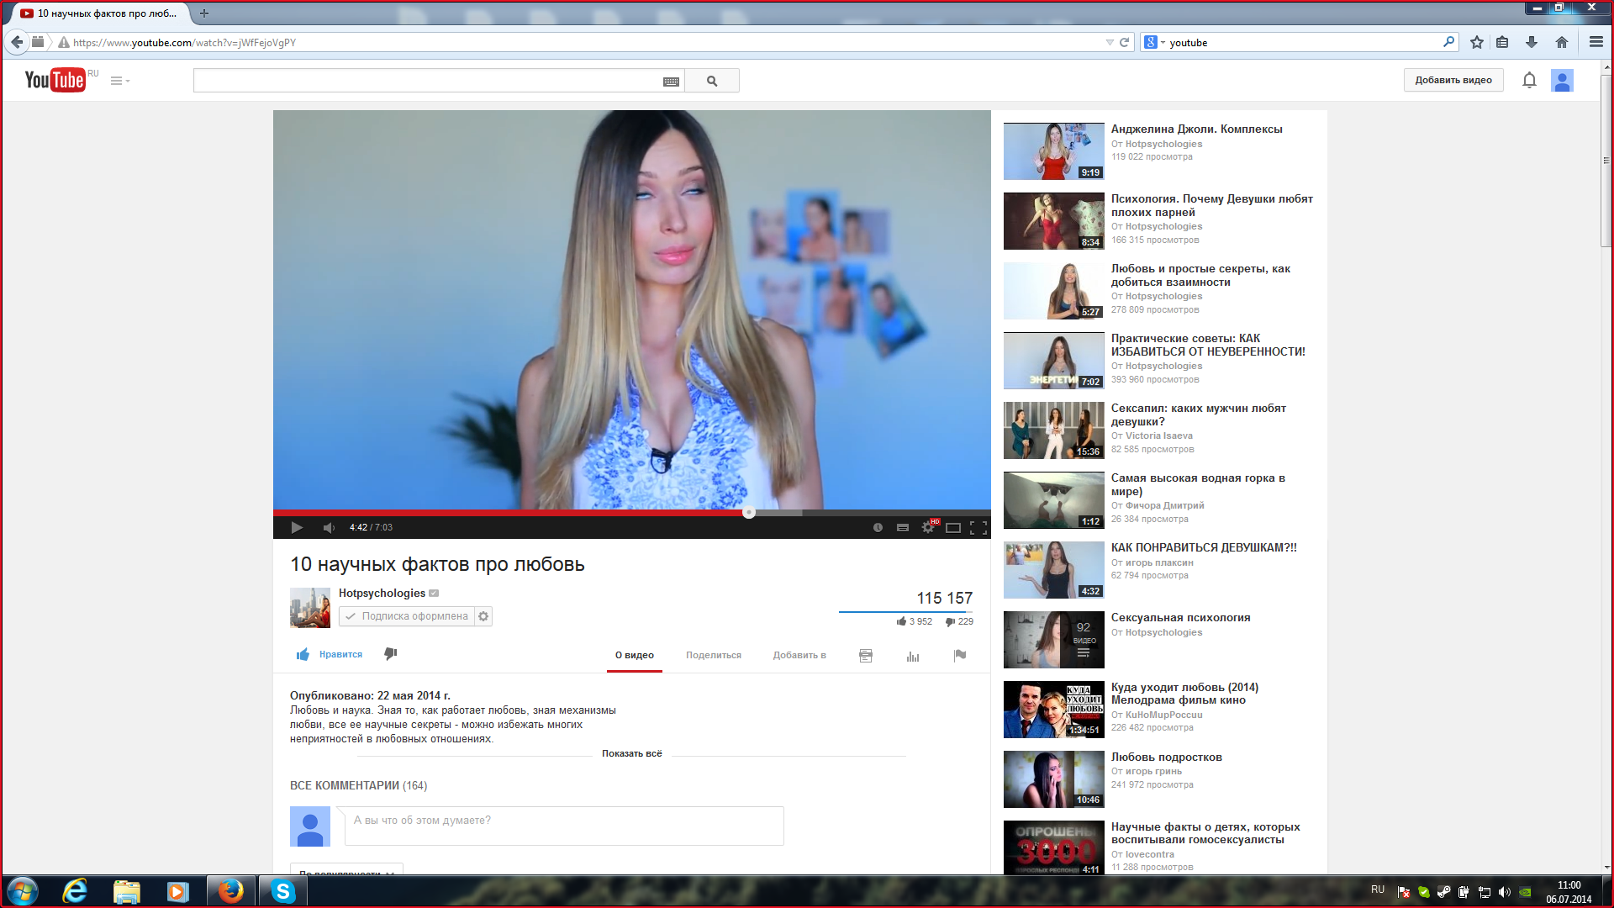This screenshot has width=1614, height=908.
Task: Open 'КАК ПОНРАВИТЬСЯ ДЕВУШКАМ?!!' video
Action: coord(1204,547)
